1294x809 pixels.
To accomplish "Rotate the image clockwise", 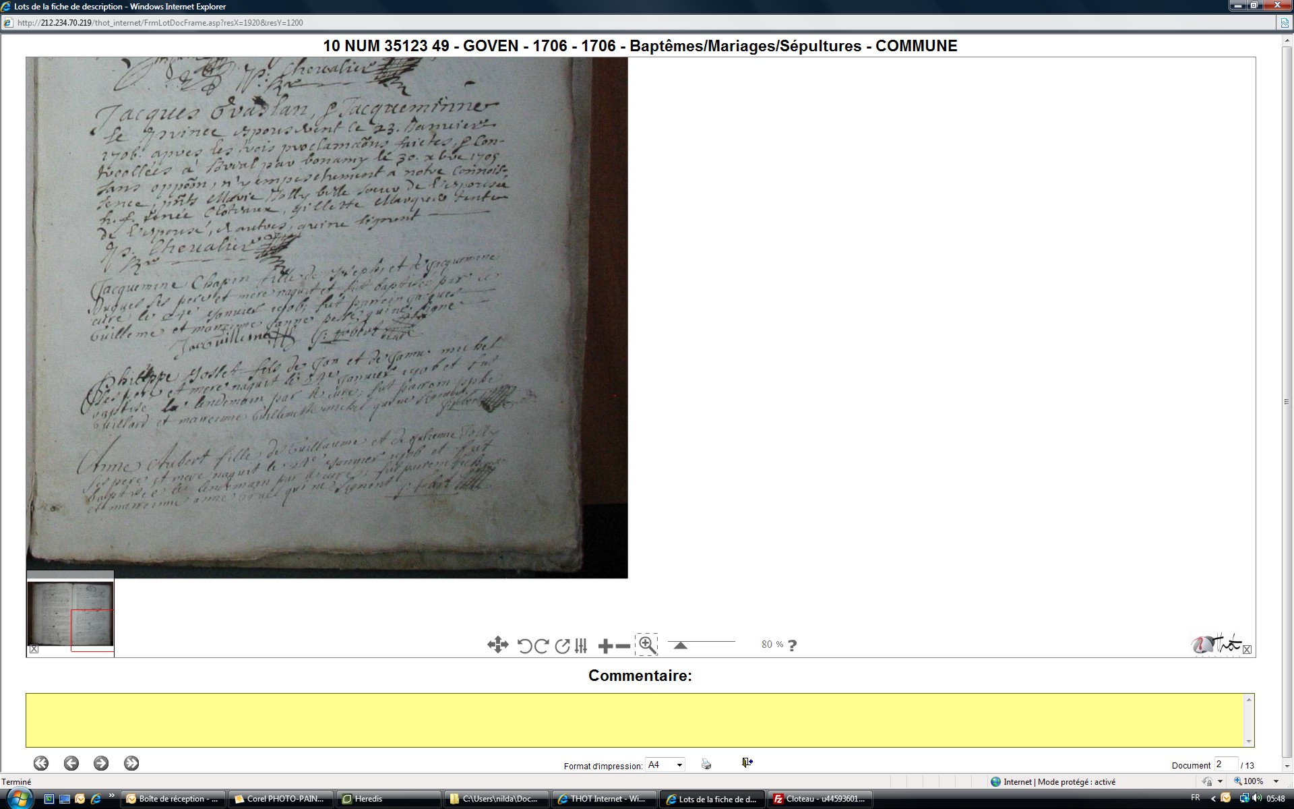I will (x=541, y=646).
